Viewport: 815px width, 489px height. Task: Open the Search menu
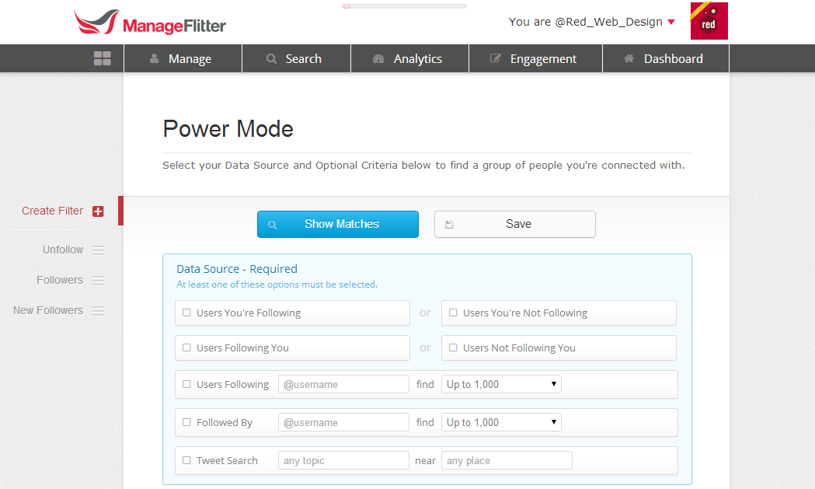coord(297,58)
